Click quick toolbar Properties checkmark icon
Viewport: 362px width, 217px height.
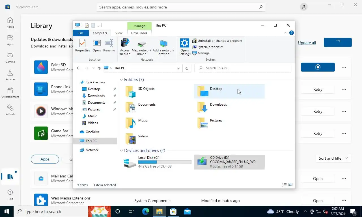point(87,25)
